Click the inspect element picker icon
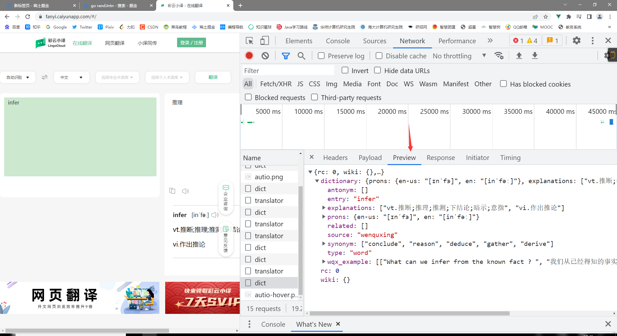The width and height of the screenshot is (617, 336). tap(249, 41)
